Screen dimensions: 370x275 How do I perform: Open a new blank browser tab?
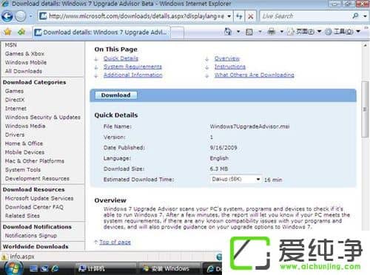point(177,33)
